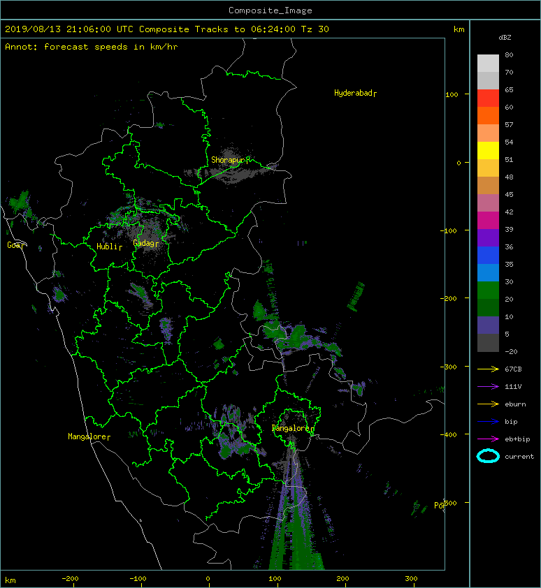Click the yellow 67CB arrow legend icon
This screenshot has width=541, height=588.
click(x=488, y=369)
